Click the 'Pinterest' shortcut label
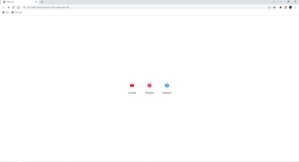This screenshot has width=299, height=162. pyautogui.click(x=149, y=93)
